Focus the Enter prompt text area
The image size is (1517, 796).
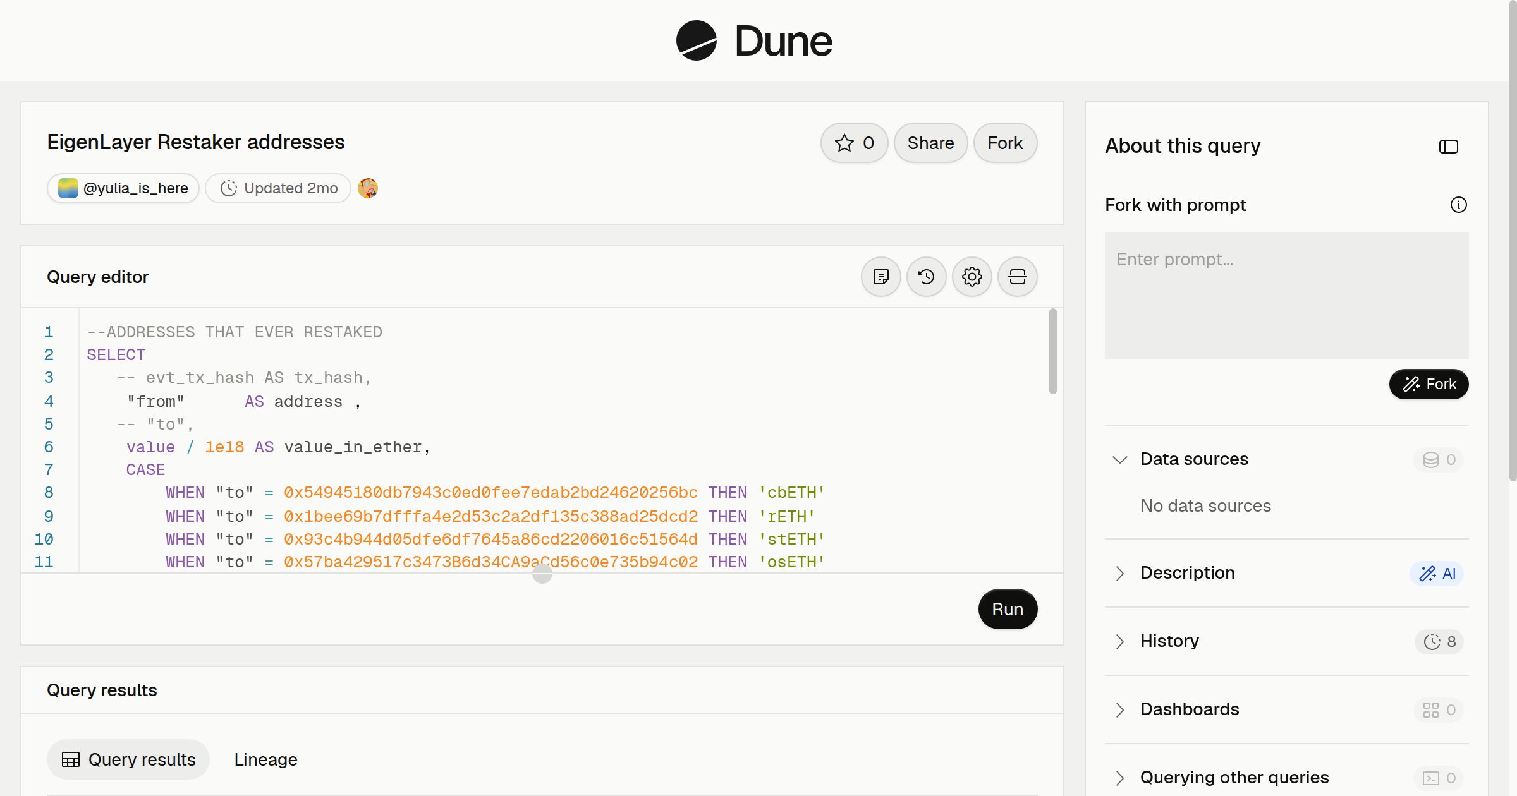click(1286, 295)
